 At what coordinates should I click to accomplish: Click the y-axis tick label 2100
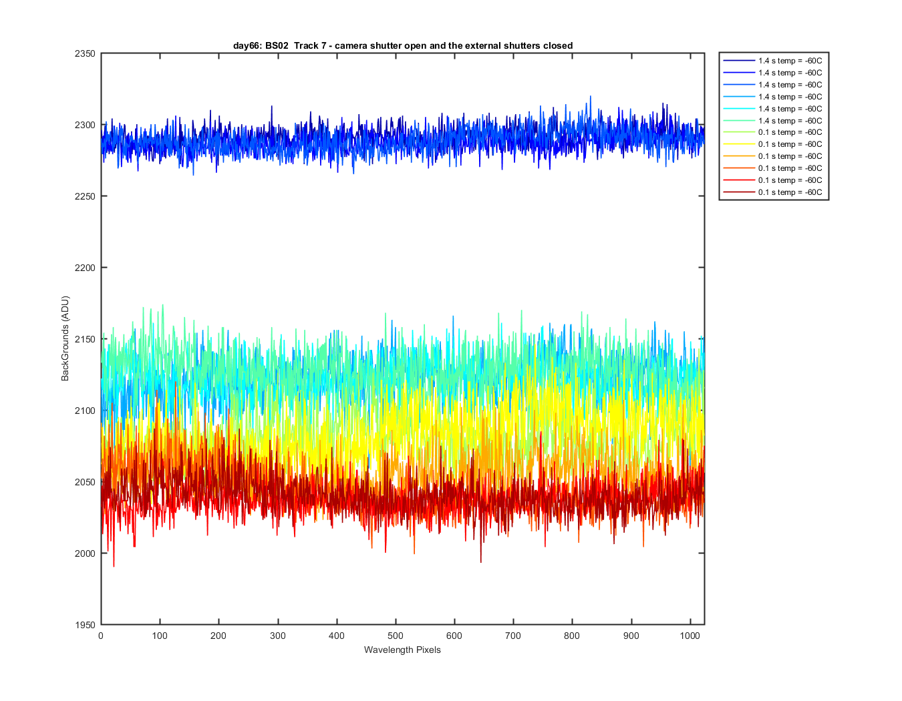click(x=85, y=411)
